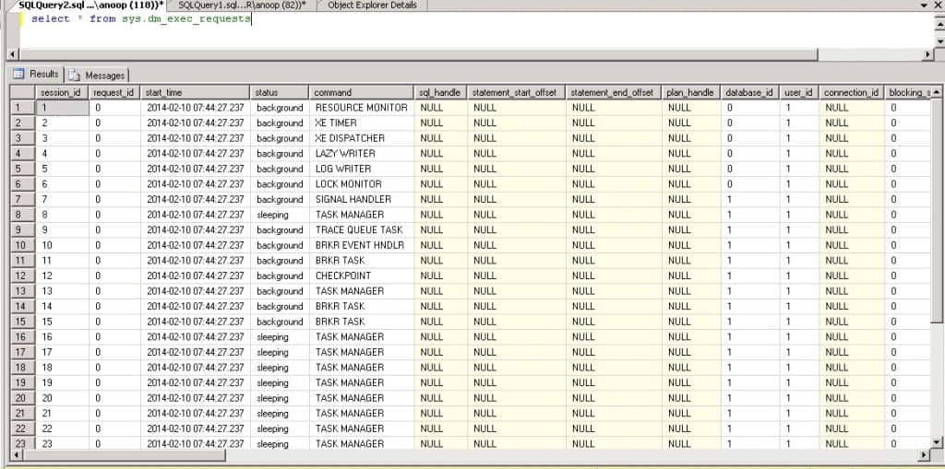
Task: Click the Results grid tab icon
Action: coord(18,74)
